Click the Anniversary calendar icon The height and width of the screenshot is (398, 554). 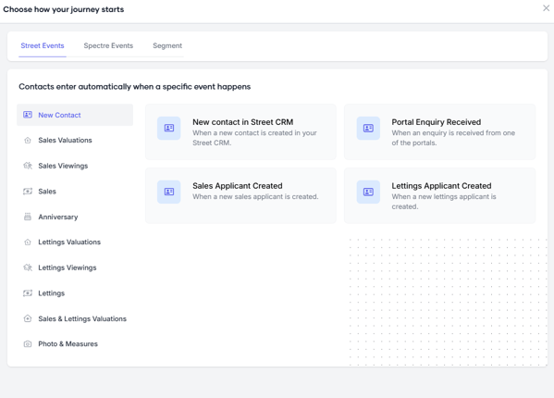pos(28,217)
